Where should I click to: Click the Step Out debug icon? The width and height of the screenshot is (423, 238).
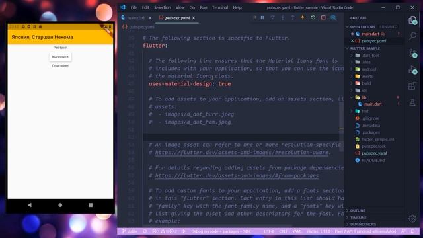[x=293, y=18]
